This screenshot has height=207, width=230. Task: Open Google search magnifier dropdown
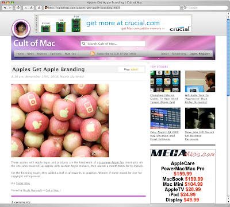point(185,8)
